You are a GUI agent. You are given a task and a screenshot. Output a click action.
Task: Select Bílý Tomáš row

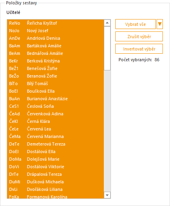coord(55,84)
